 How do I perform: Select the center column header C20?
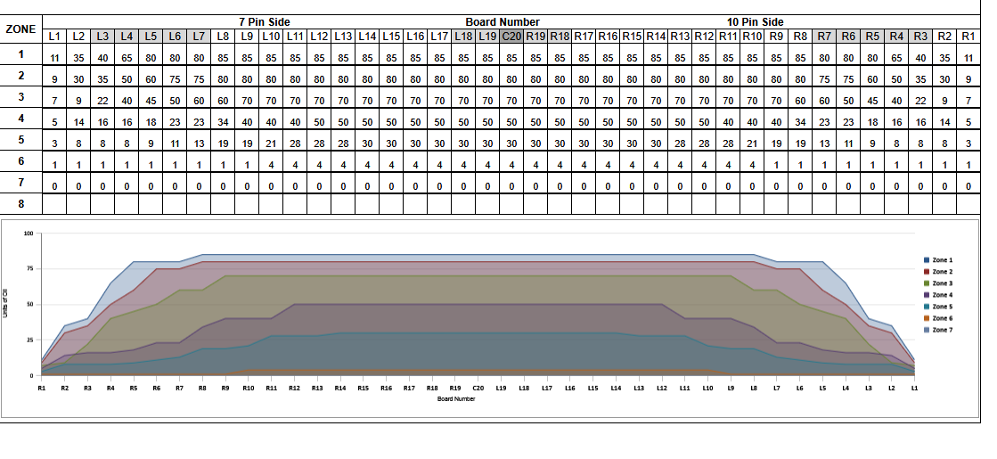511,37
